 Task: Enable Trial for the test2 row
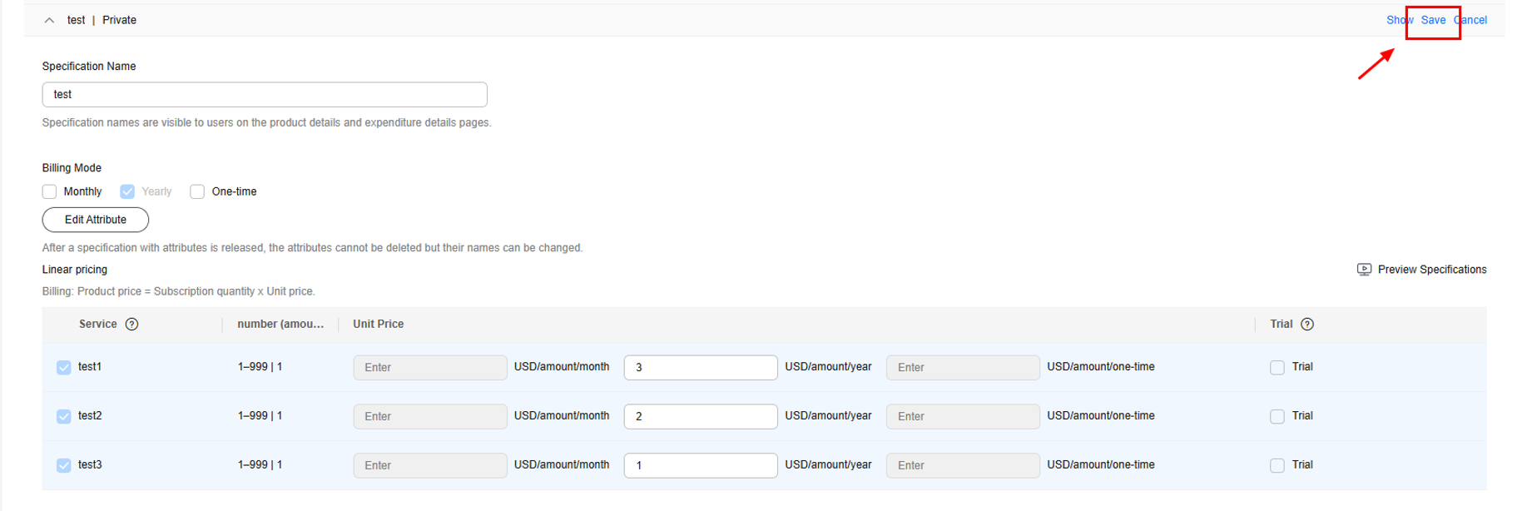(1277, 416)
